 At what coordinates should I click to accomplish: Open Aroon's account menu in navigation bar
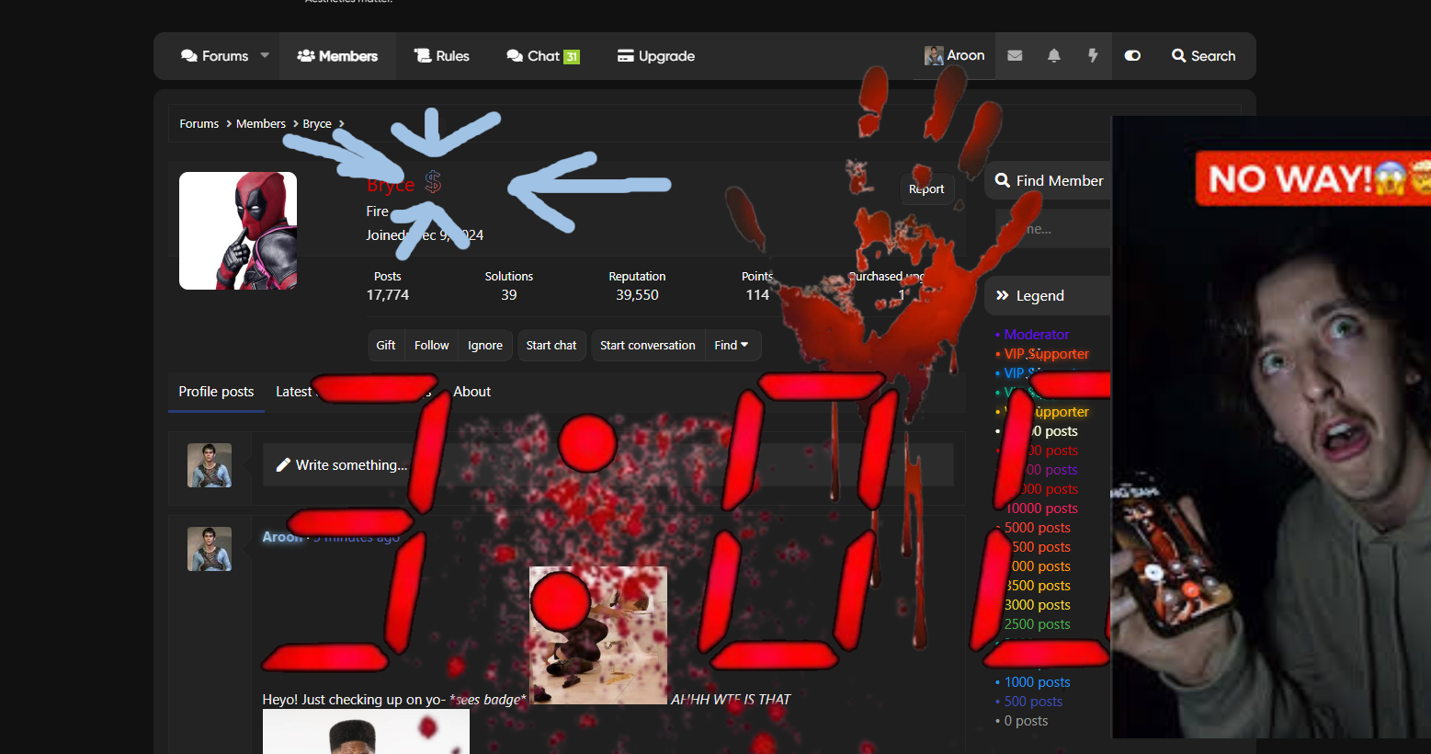pyautogui.click(x=955, y=56)
